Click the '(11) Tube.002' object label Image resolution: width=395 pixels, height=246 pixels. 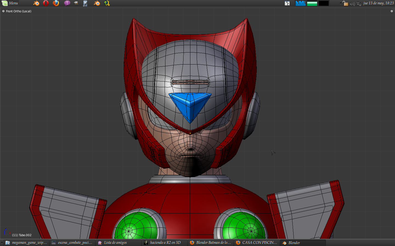pyautogui.click(x=22, y=235)
